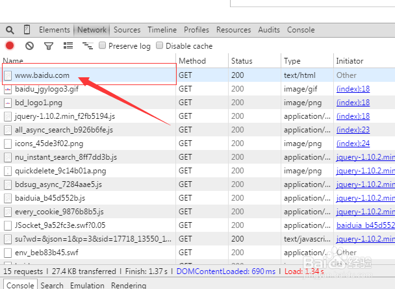
Task: Open the Resources tab
Action: (x=233, y=30)
